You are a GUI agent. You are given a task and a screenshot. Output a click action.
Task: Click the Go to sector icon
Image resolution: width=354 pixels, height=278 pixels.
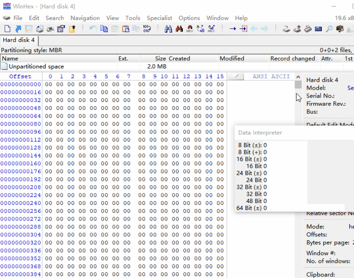[x=243, y=29]
